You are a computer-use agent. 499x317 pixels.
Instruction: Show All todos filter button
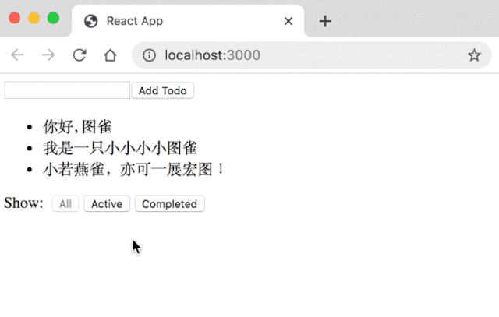(65, 204)
